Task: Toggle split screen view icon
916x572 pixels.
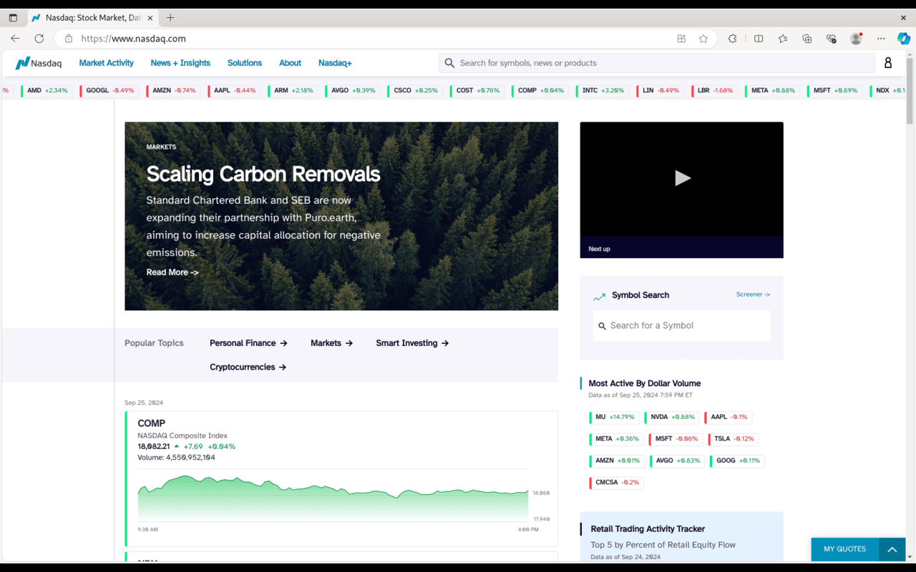Action: [x=759, y=39]
